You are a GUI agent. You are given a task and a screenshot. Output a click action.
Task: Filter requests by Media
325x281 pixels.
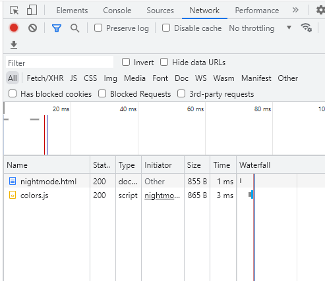[134, 78]
